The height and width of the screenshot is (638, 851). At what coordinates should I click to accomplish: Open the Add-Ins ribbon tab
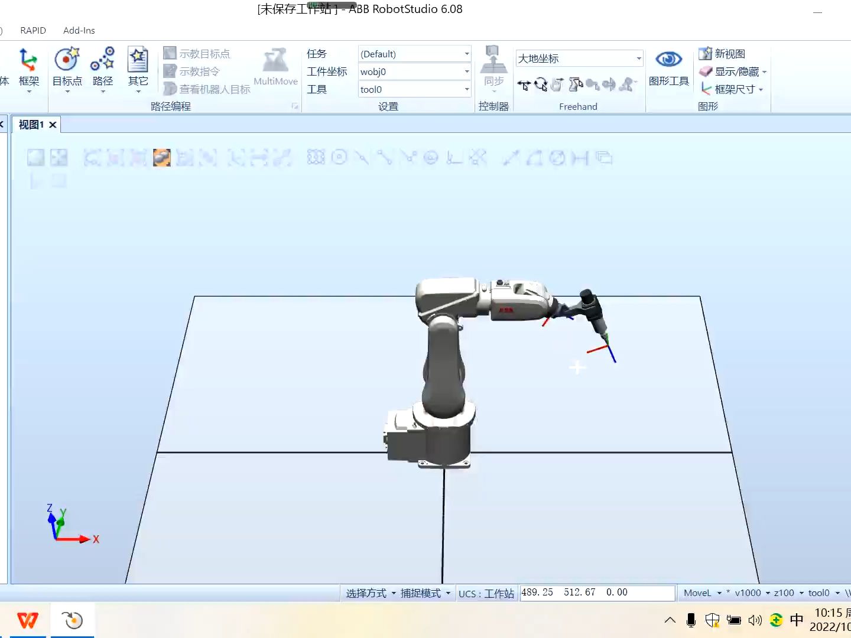coord(79,30)
